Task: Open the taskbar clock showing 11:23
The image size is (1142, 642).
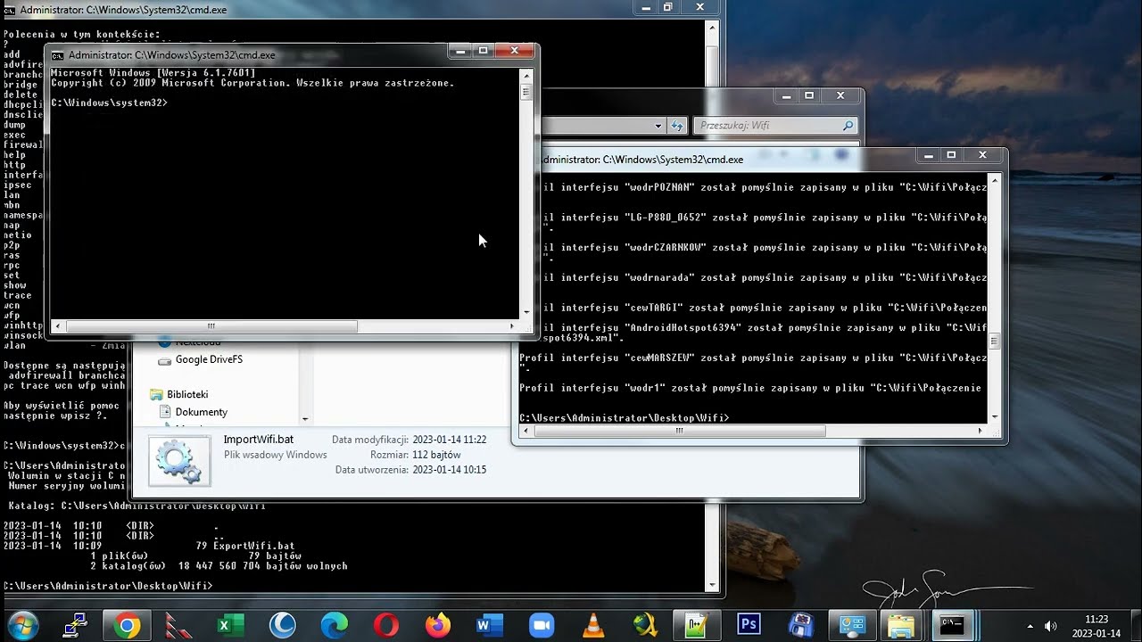Action: [1096, 626]
